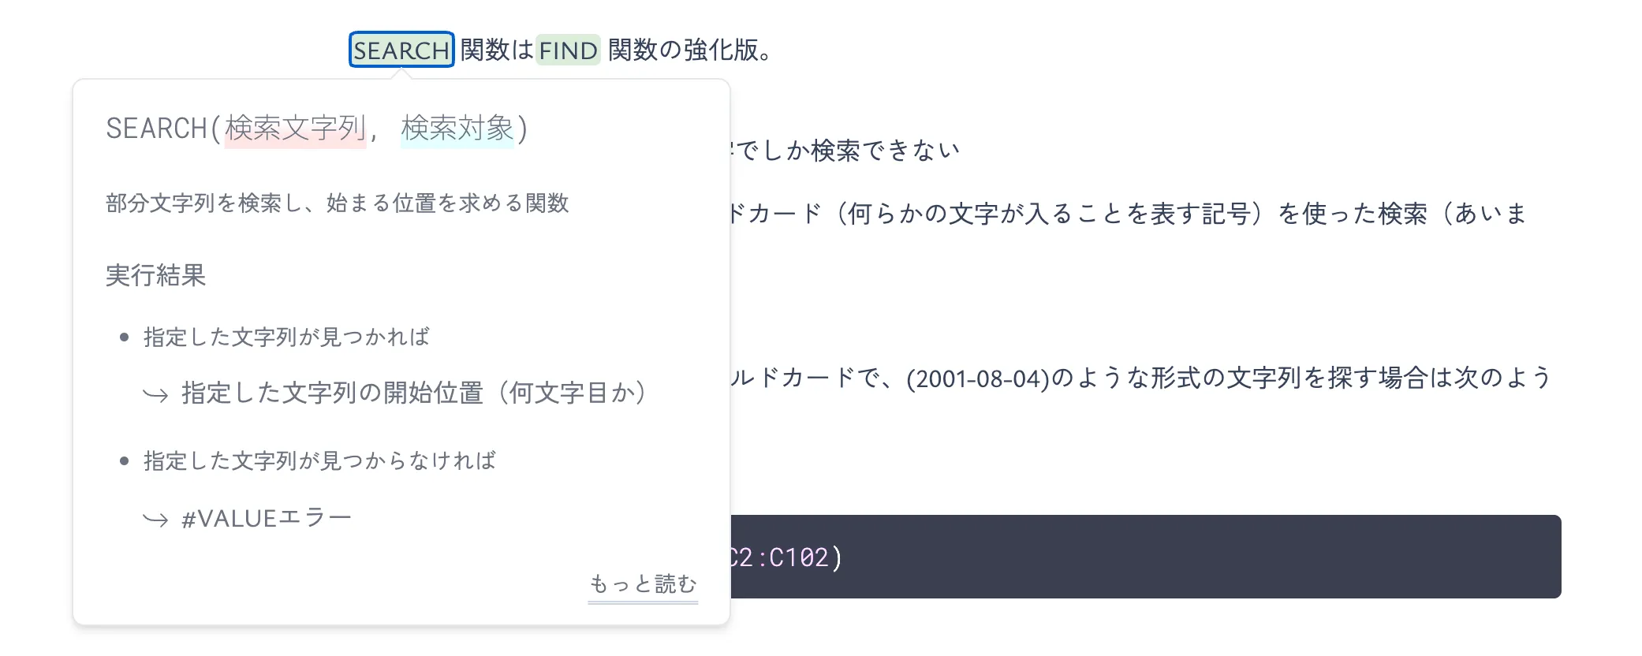Click the SEARCH( name in the popup signature

162,129
